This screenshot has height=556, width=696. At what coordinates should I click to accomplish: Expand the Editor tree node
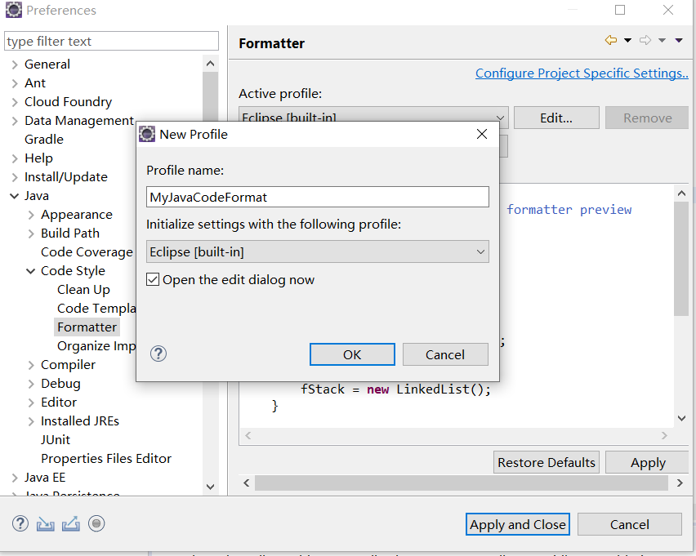coord(31,403)
